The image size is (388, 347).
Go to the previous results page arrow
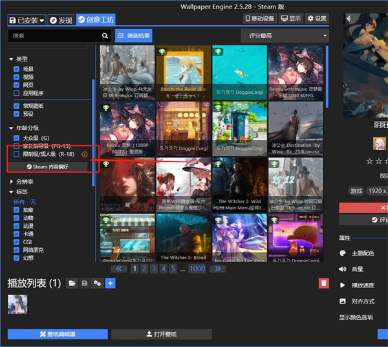[x=119, y=269]
